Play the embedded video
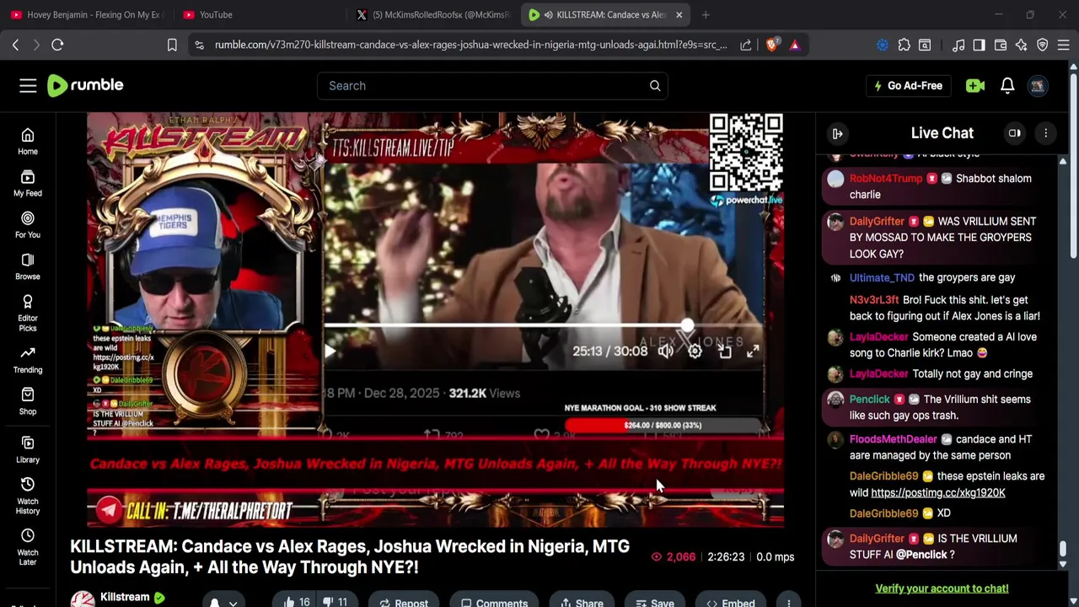The width and height of the screenshot is (1079, 607). (x=330, y=352)
